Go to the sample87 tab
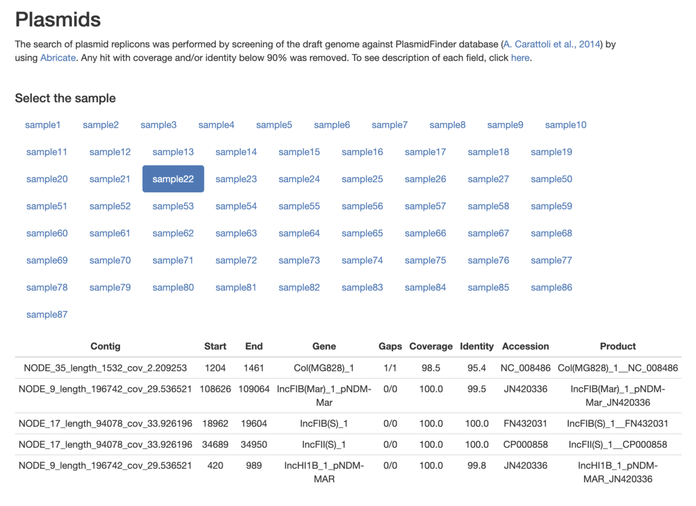 tap(47, 315)
